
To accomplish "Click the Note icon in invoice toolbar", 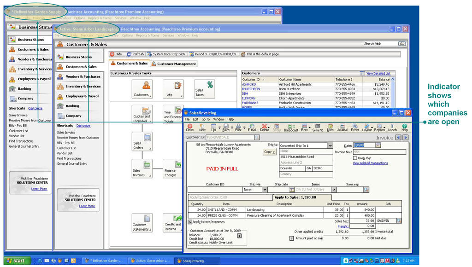I will 330,128.
